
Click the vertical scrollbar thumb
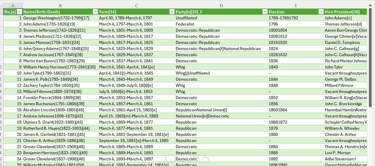point(370,57)
